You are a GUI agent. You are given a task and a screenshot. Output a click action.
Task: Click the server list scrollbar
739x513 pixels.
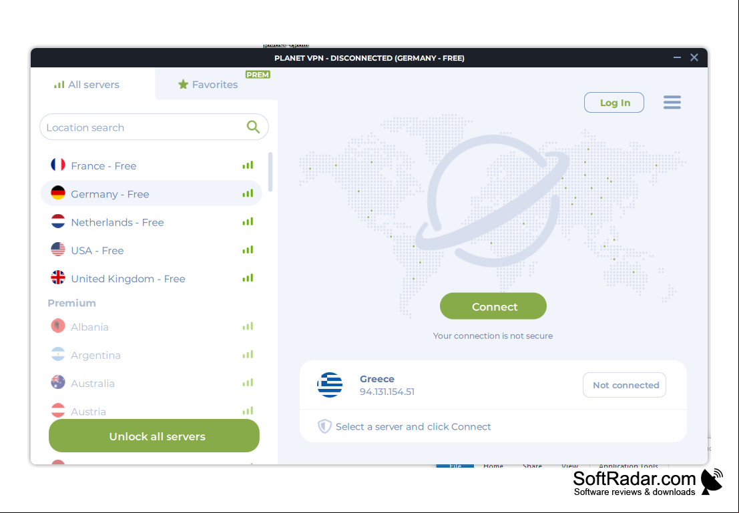click(270, 171)
